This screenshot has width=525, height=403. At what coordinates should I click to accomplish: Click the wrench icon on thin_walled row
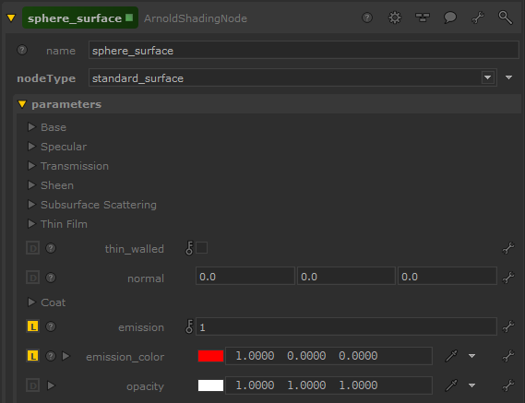coord(508,248)
